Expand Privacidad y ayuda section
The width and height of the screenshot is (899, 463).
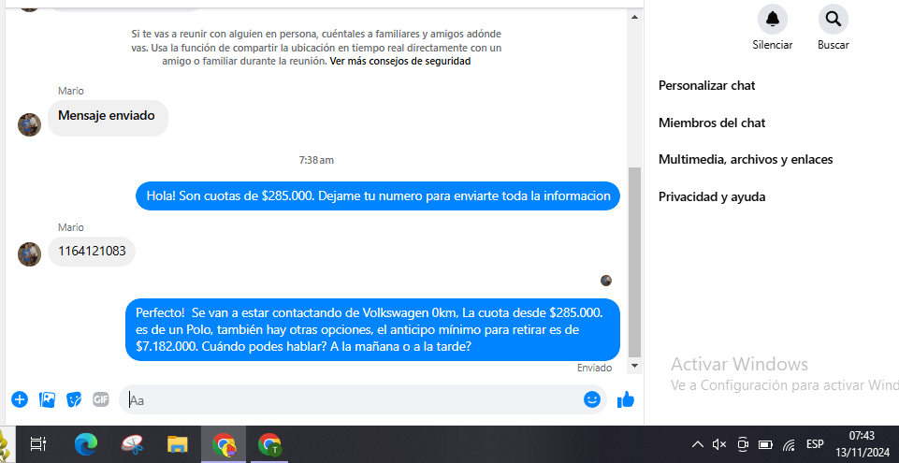coord(712,196)
